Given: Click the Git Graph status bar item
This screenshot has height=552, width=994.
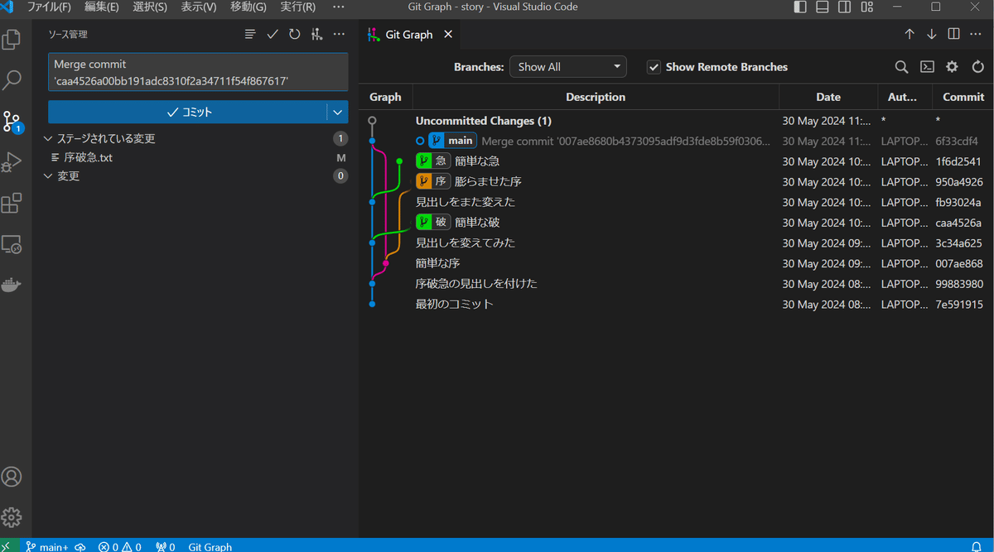Looking at the screenshot, I should (210, 546).
